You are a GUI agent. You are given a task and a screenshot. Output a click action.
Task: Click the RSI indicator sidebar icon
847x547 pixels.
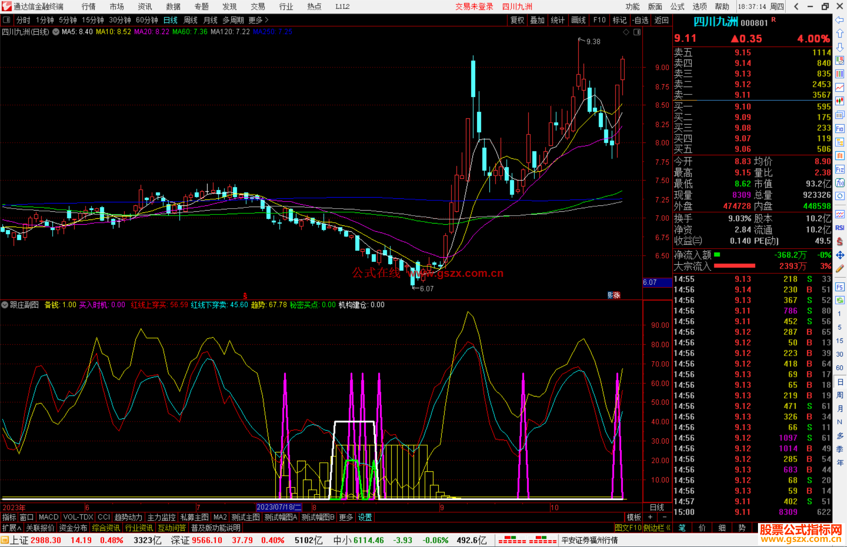point(840,228)
